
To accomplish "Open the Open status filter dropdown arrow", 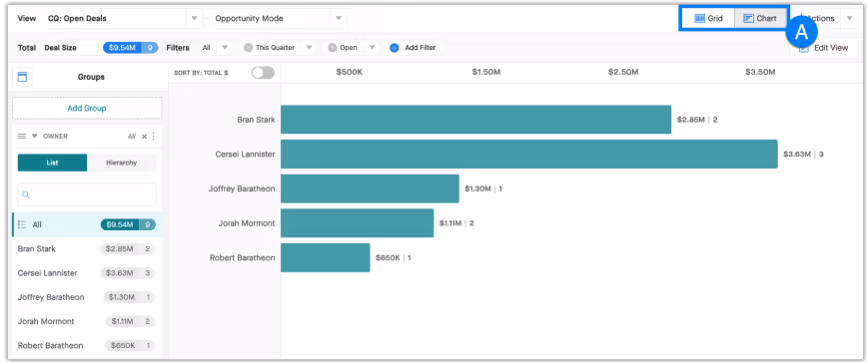I will tap(373, 48).
